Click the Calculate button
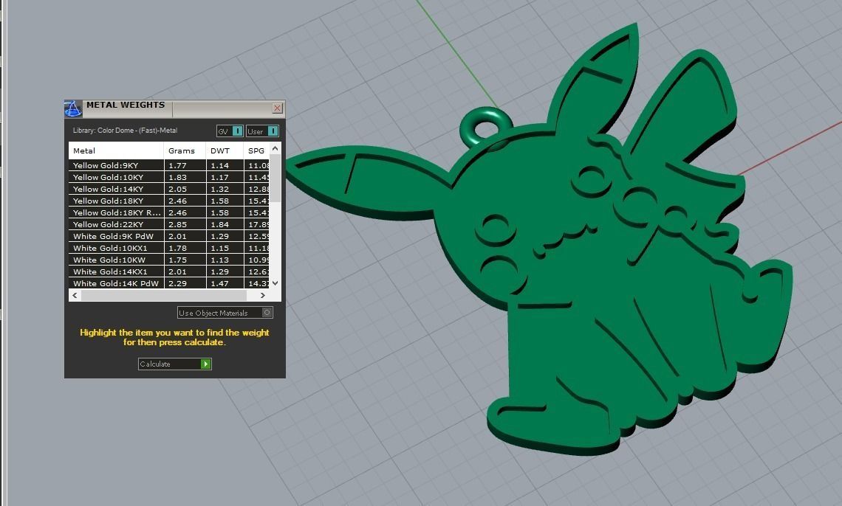The image size is (842, 506). pos(175,364)
